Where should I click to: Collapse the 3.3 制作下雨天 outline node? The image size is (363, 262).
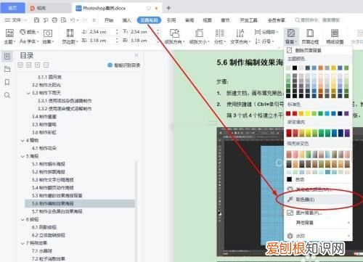point(28,93)
